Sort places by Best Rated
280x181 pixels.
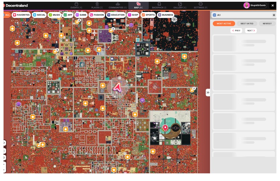click(x=247, y=24)
